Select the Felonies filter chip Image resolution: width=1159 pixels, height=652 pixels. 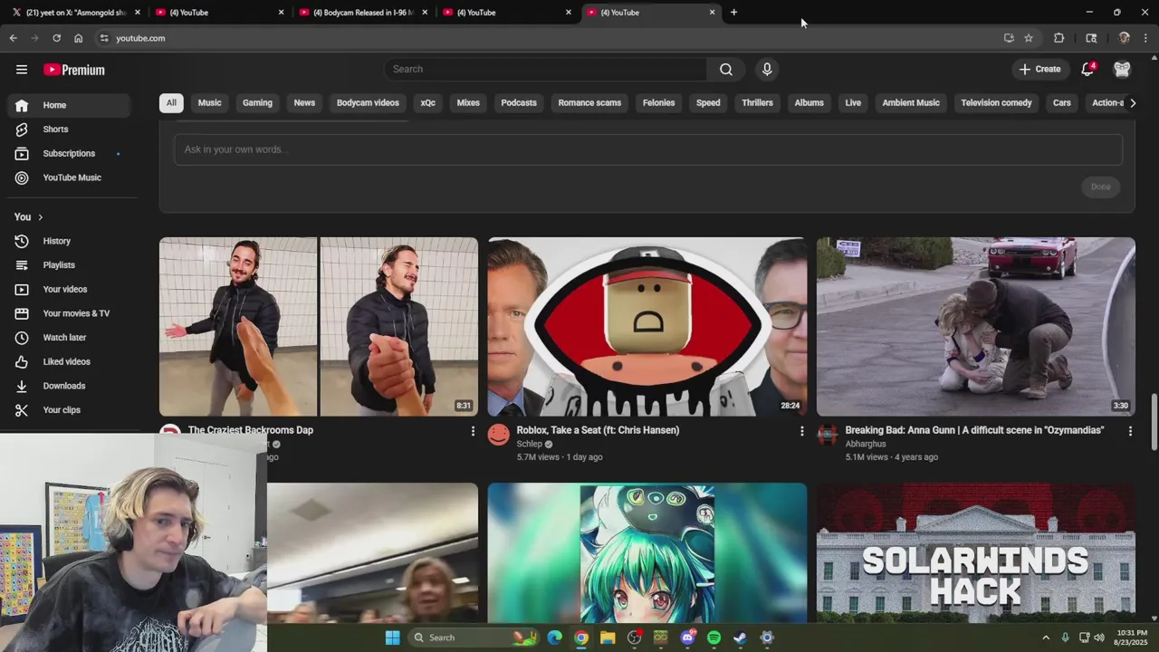coord(659,103)
